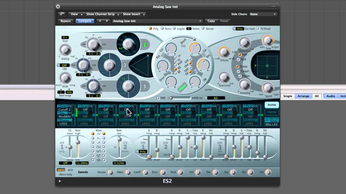
Task: Switch to the Router tab
Action: tap(272, 105)
